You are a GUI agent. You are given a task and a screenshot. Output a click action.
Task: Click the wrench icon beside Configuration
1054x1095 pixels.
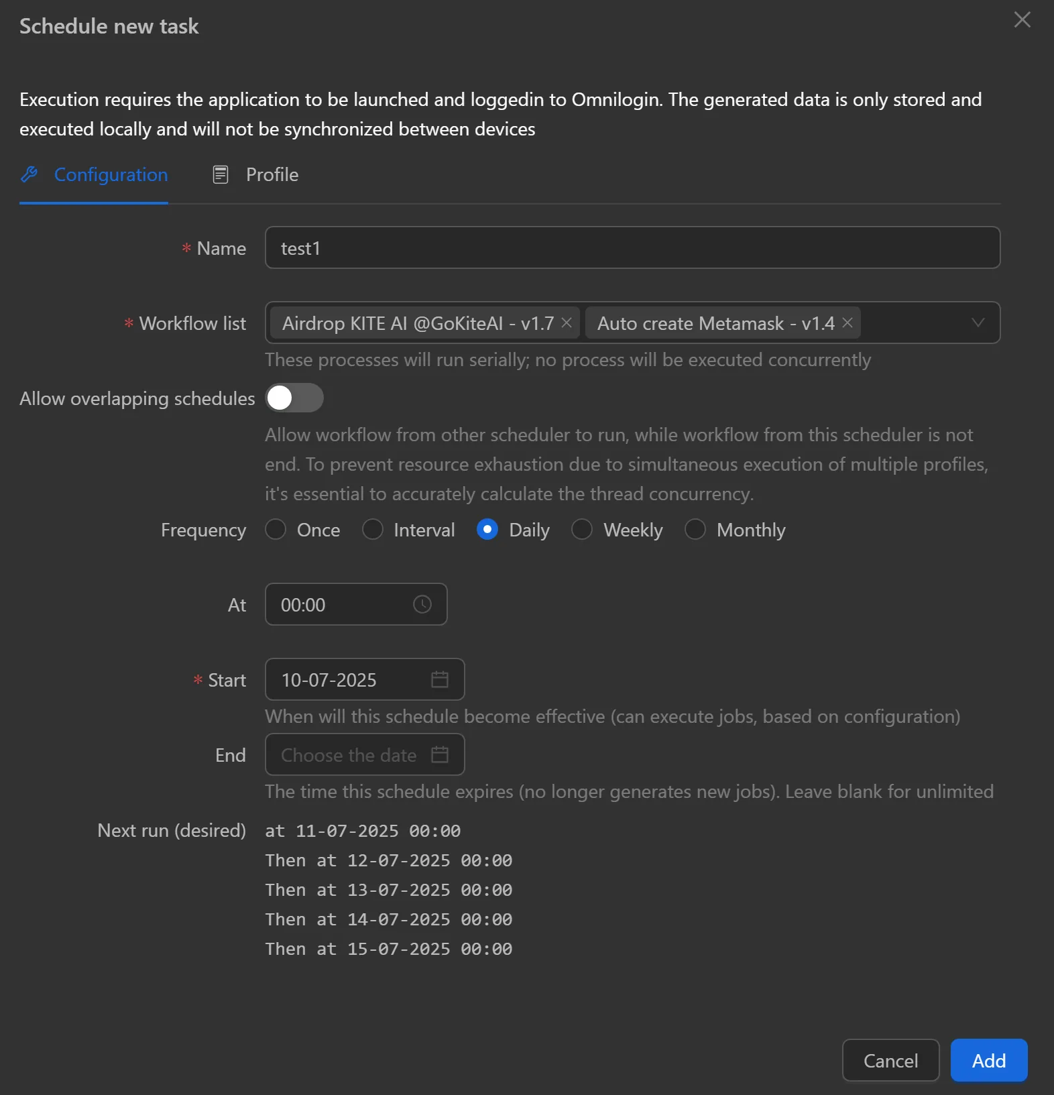click(x=29, y=174)
